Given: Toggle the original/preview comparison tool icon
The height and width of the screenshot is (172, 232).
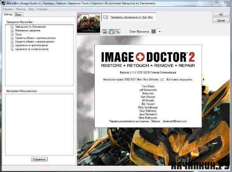Looking at the screenshot, I should pos(105,32).
